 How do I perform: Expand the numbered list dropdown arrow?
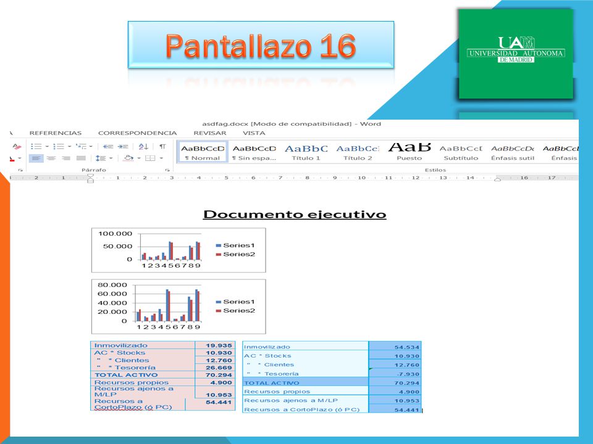click(x=70, y=147)
